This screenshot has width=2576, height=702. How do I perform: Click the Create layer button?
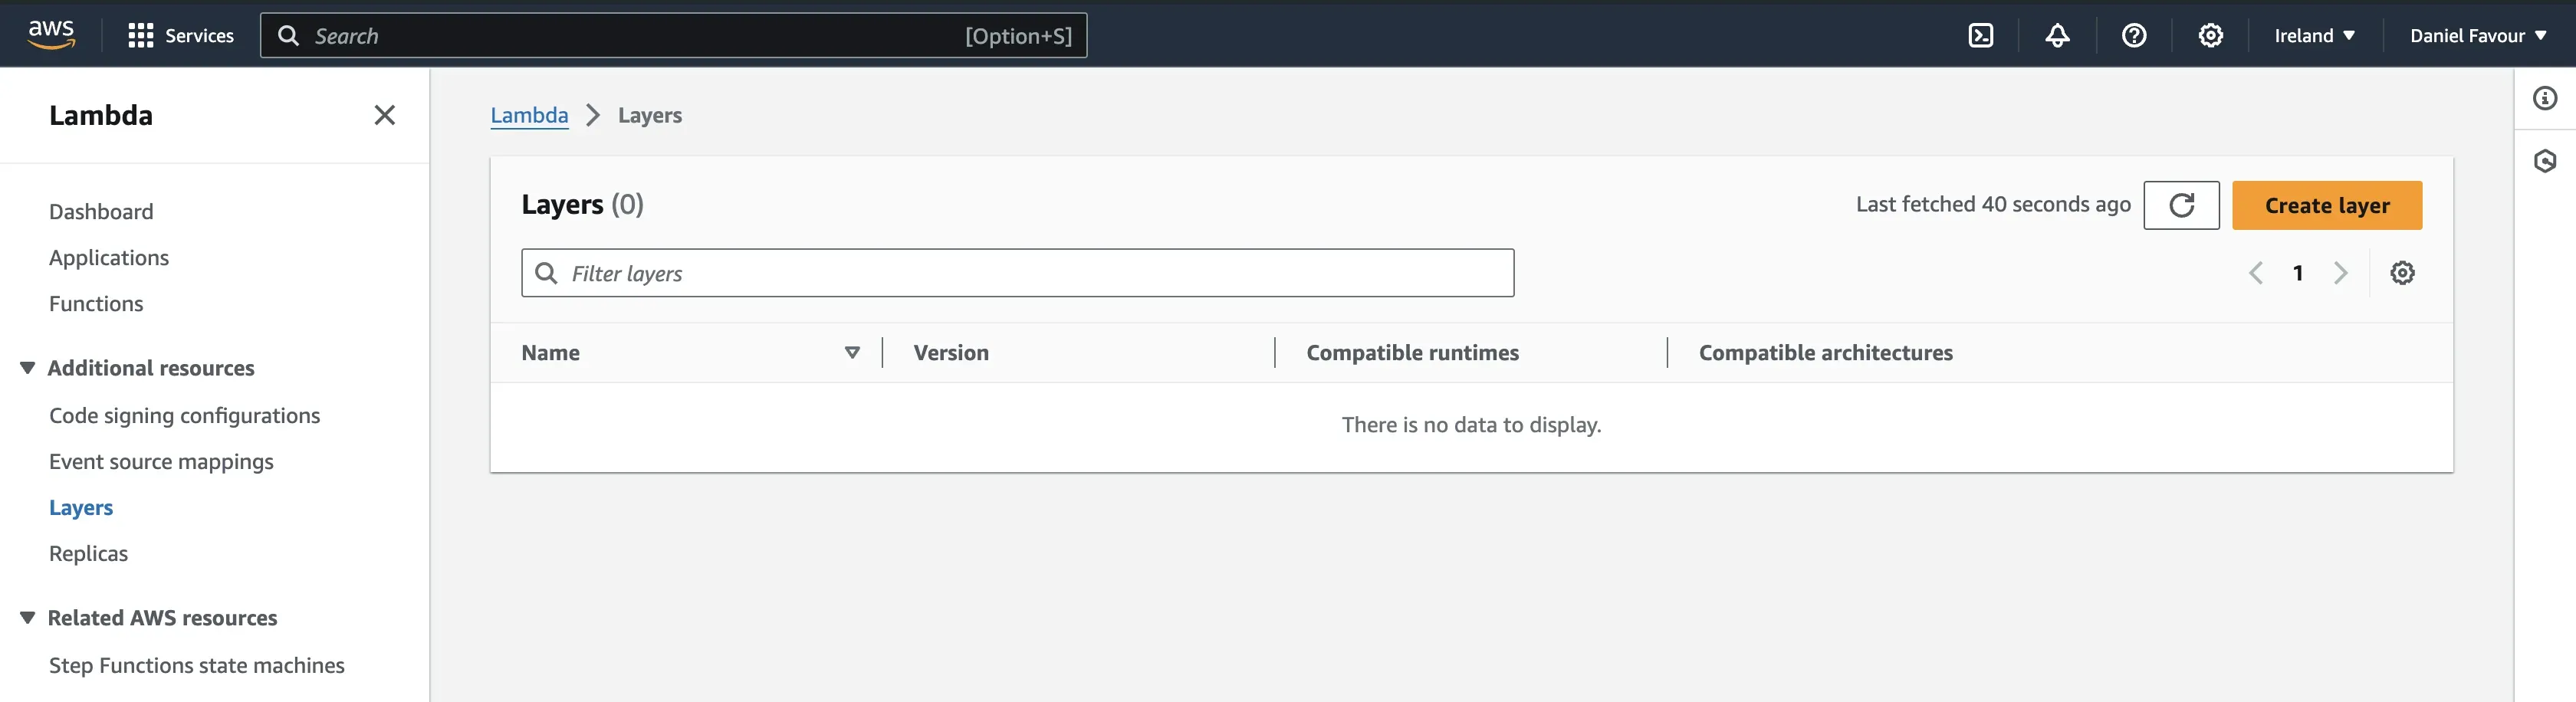(2326, 205)
